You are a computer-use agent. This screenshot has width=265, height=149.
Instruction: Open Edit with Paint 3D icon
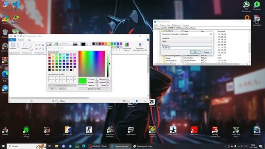tap(140, 45)
